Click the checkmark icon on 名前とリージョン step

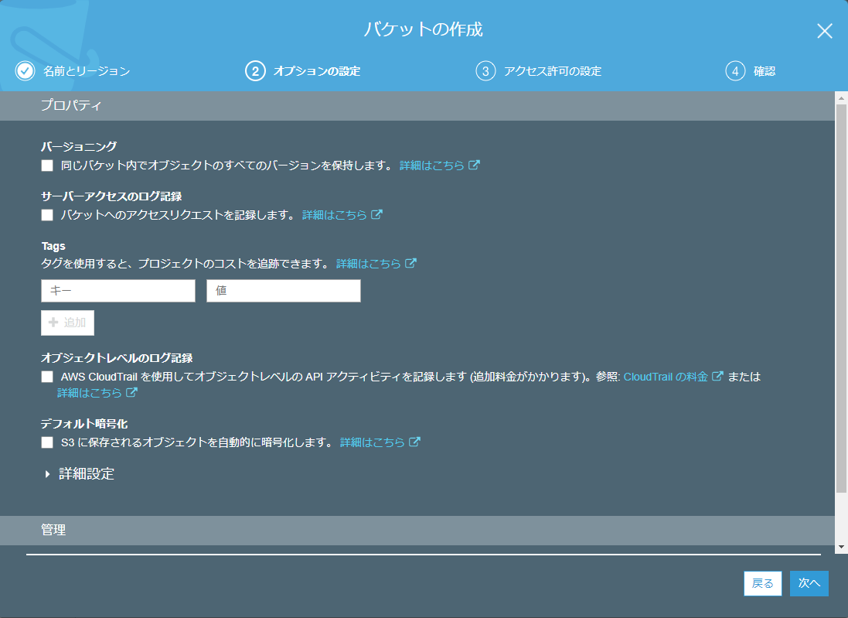tap(24, 70)
